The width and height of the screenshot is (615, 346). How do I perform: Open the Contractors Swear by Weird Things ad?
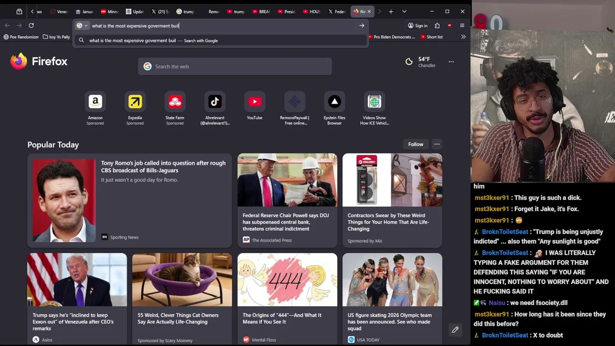coord(392,200)
